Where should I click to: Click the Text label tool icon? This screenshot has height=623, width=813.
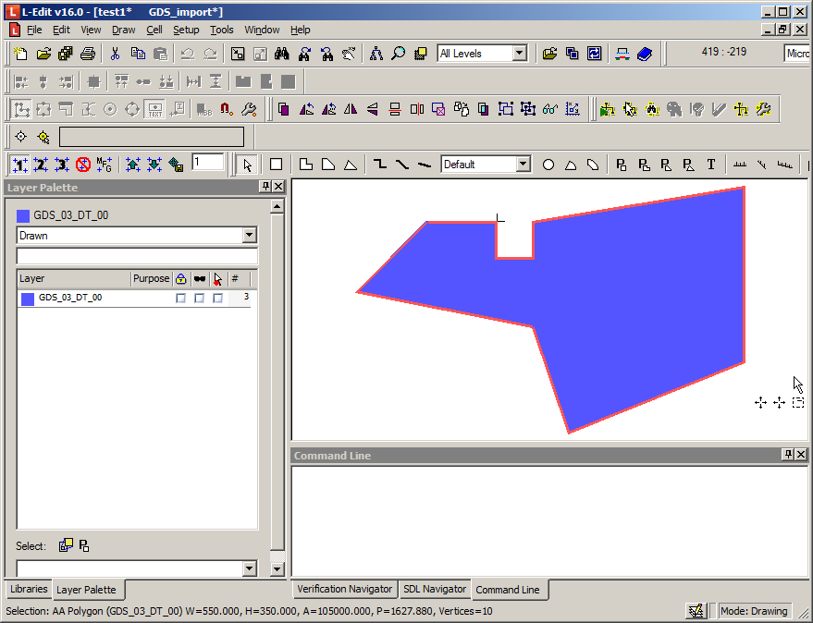point(711,165)
